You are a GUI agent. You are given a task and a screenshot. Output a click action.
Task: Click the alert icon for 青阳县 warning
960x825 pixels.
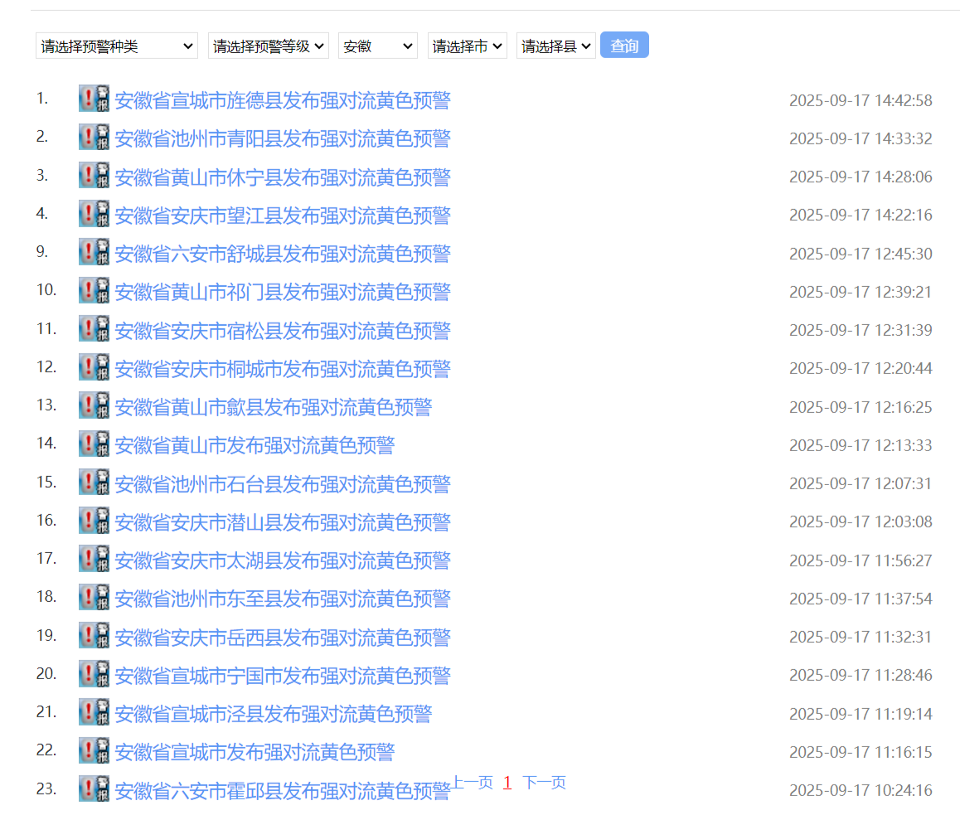click(x=93, y=137)
